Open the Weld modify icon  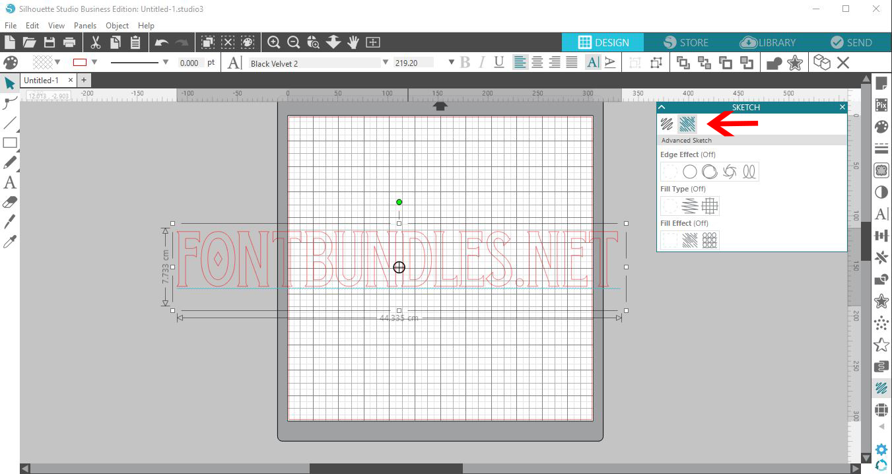pyautogui.click(x=774, y=63)
